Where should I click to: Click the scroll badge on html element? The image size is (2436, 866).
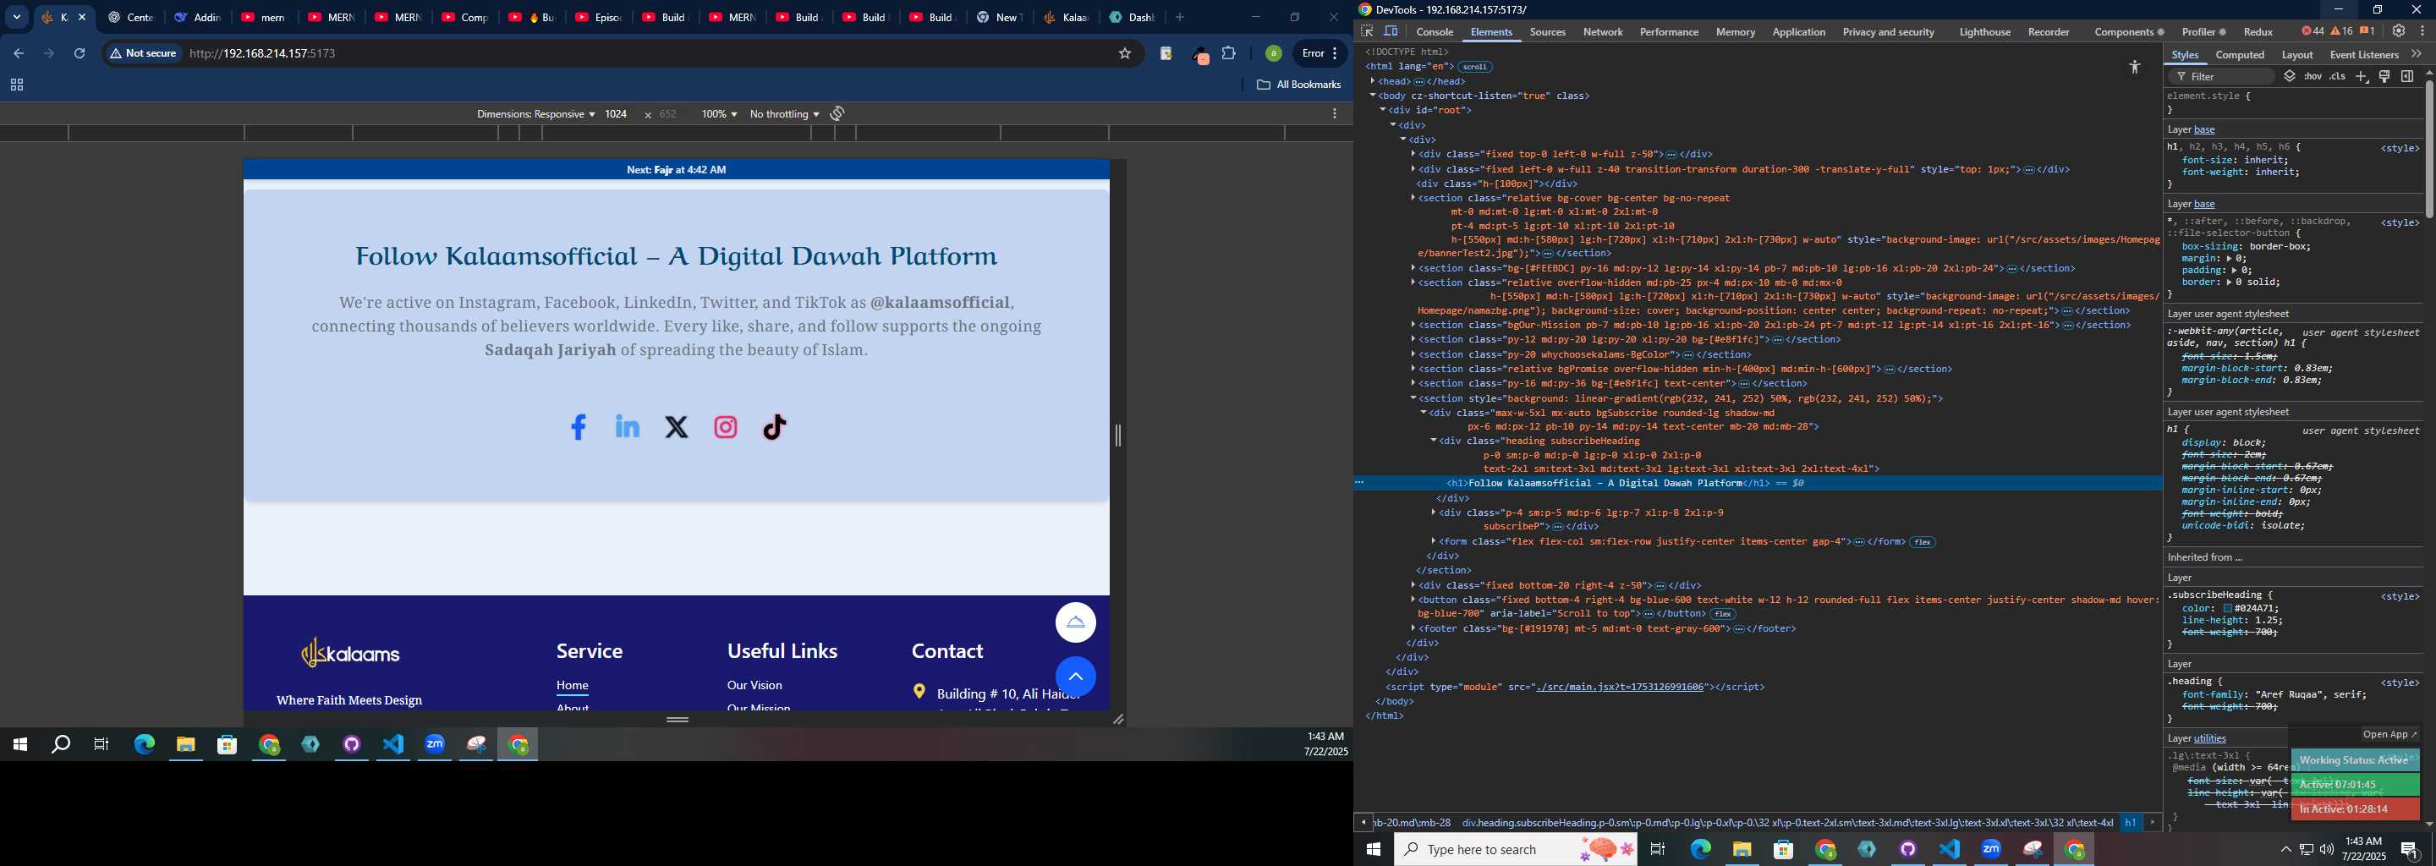(x=1474, y=67)
